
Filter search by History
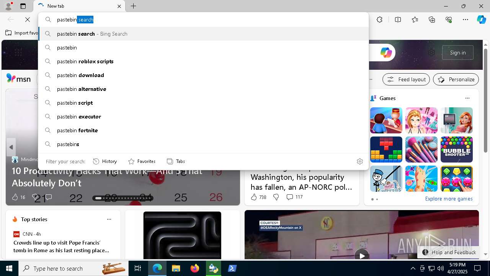[105, 161]
